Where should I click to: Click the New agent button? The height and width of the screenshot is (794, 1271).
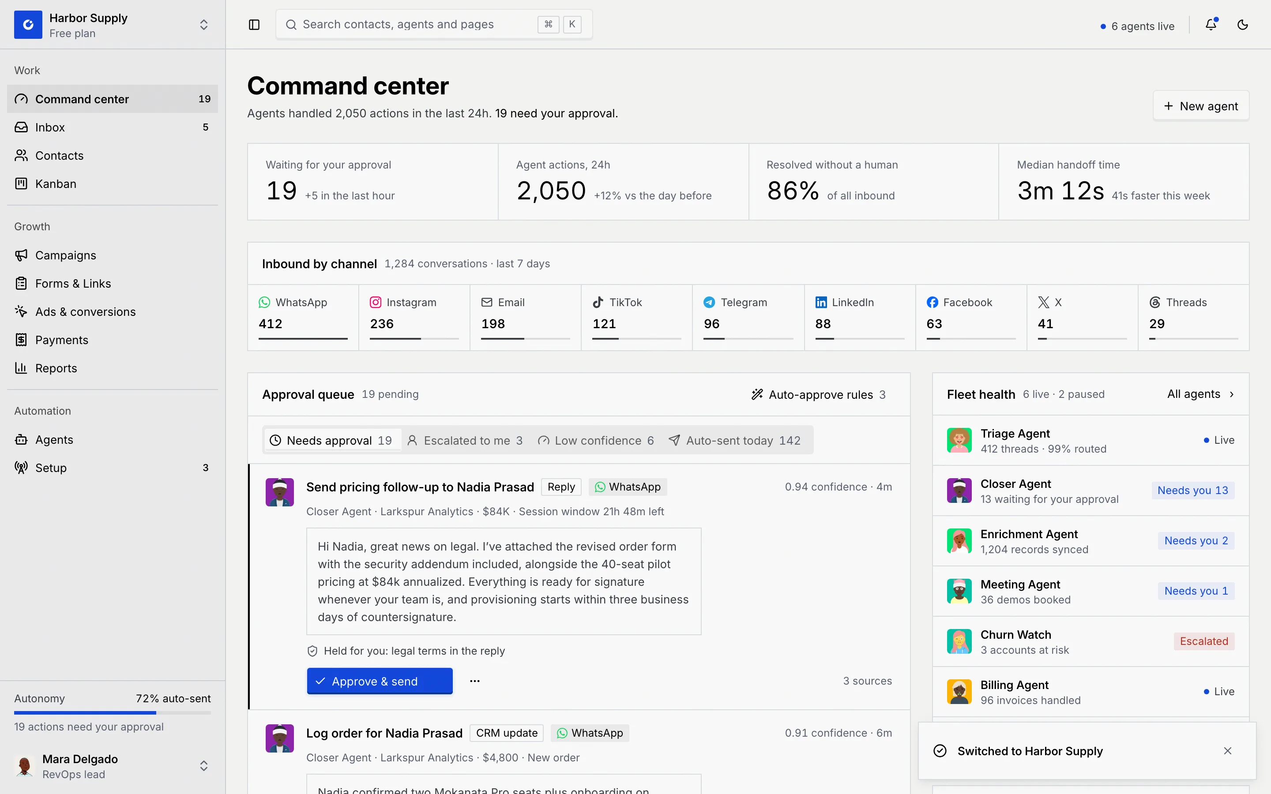click(1201, 106)
